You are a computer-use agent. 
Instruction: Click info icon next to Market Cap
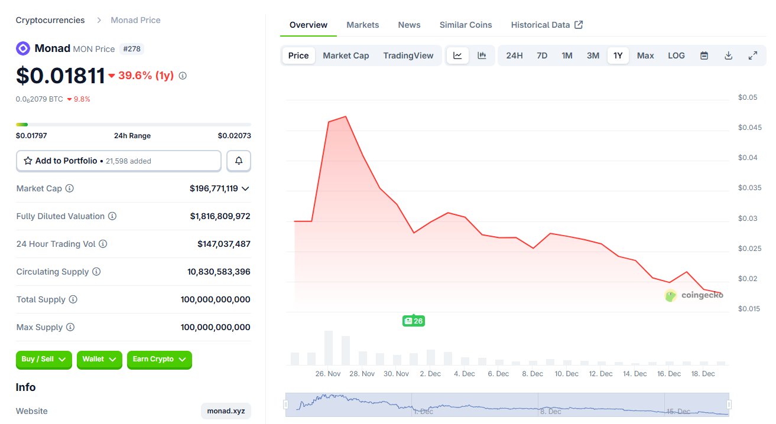tap(69, 188)
